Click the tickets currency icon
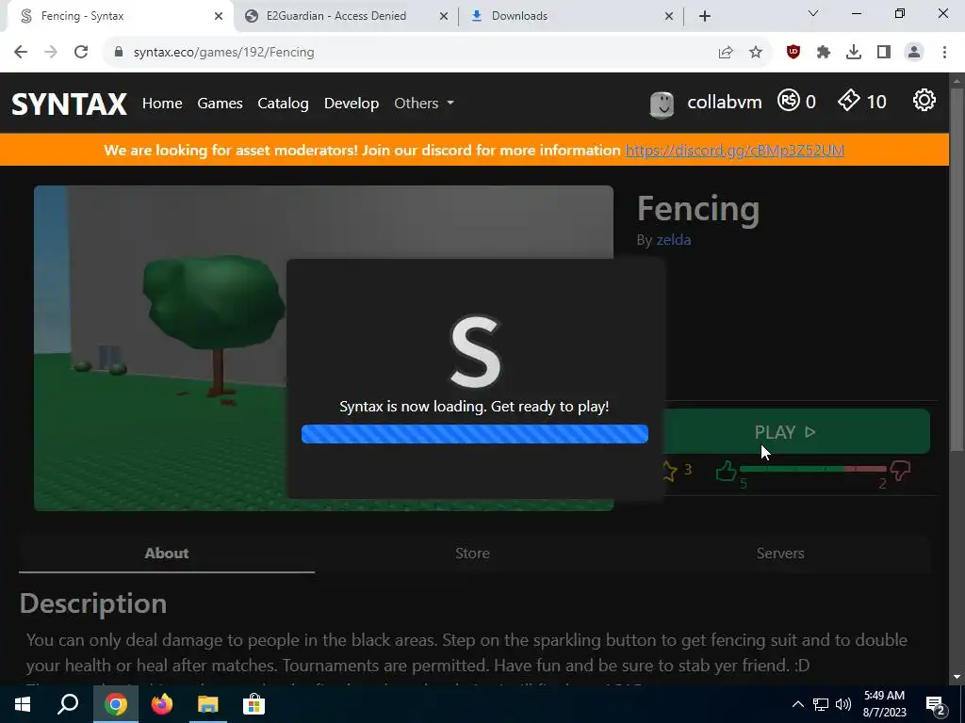The width and height of the screenshot is (965, 723). pos(849,100)
